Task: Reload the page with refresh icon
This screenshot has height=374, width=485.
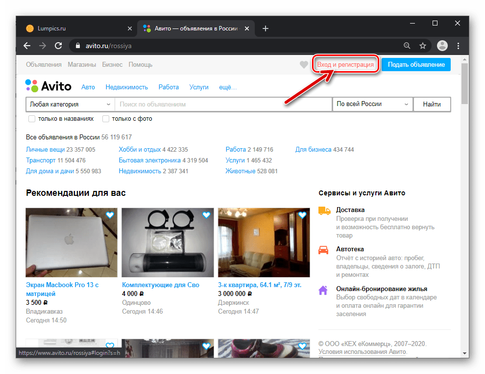Action: tap(58, 46)
